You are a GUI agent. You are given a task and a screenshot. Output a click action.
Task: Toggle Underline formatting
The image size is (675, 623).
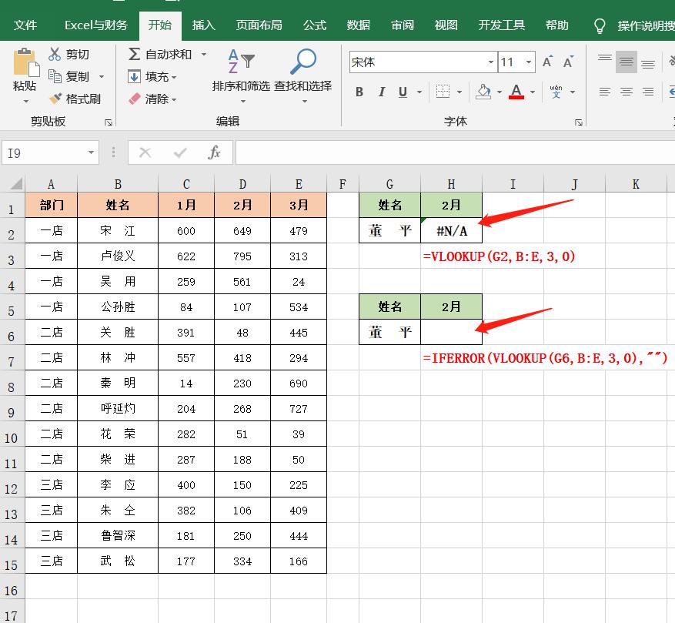[403, 92]
